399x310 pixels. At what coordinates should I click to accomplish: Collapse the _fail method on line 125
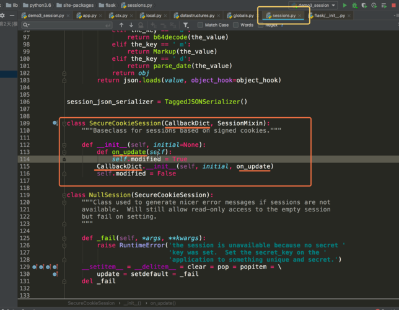point(64,239)
